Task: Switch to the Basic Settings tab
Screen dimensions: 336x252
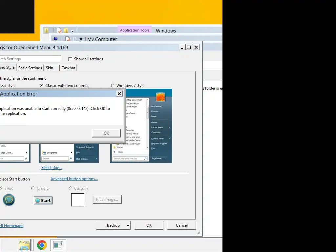Action: [x=30, y=68]
